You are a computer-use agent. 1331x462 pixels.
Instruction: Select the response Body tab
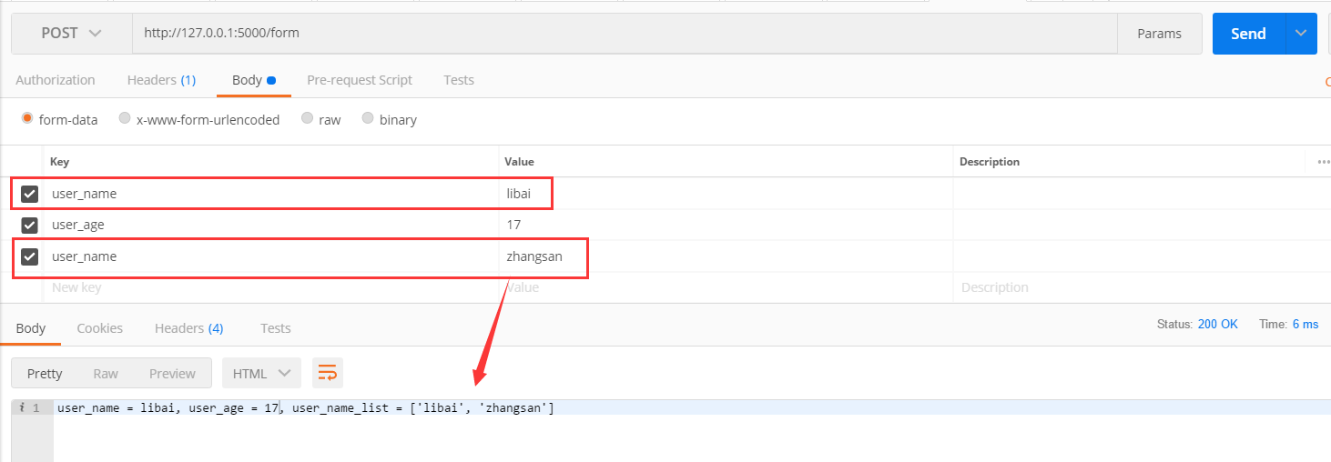coord(31,327)
